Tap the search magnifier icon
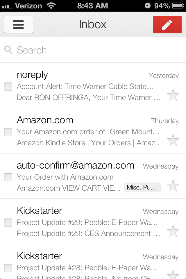Image resolution: width=186 pixels, height=279 pixels. [9, 50]
